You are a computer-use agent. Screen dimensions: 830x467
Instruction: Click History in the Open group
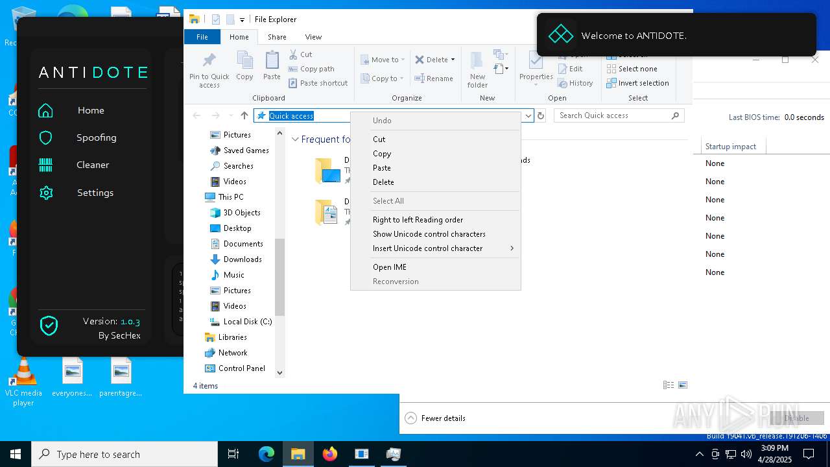575,83
